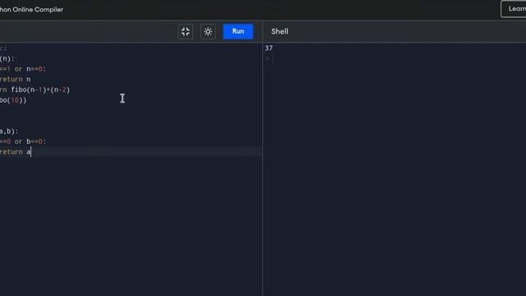The width and height of the screenshot is (526, 296).
Task: Place cursor at 'return a' line
Action: coord(16,152)
